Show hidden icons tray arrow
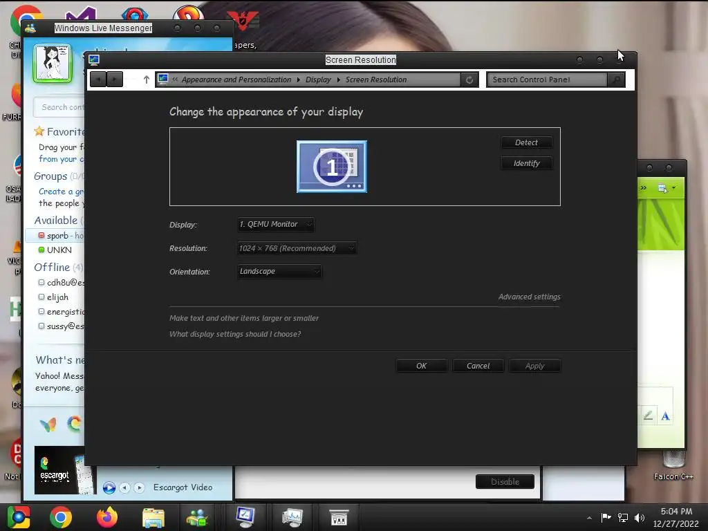 point(589,518)
